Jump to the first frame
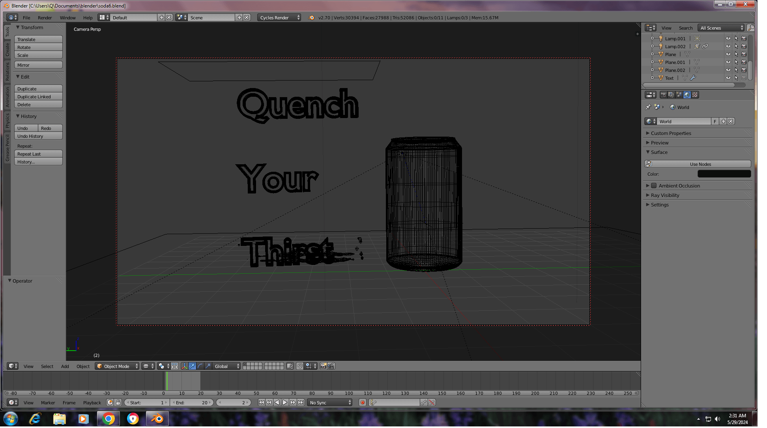Image resolution: width=767 pixels, height=428 pixels. tap(261, 403)
